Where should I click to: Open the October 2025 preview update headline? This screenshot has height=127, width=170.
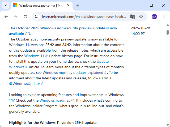click(63, 28)
